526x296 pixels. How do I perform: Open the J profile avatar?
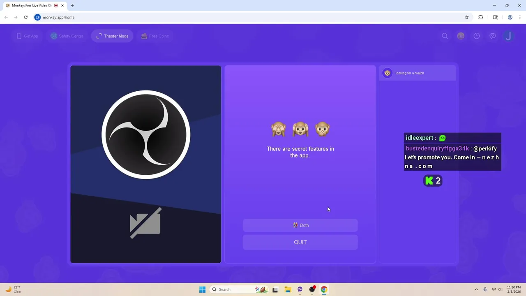(x=508, y=36)
